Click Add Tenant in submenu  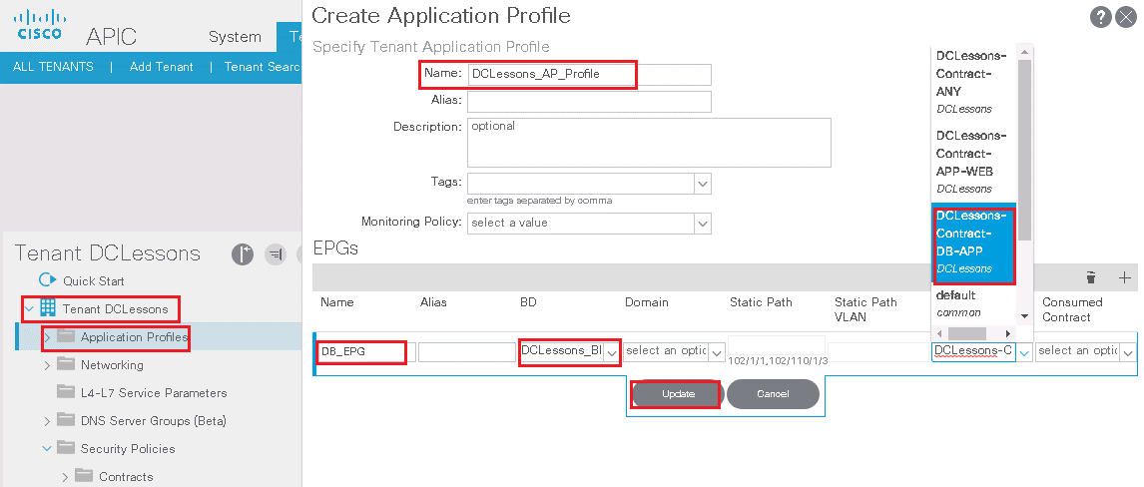coord(162,66)
